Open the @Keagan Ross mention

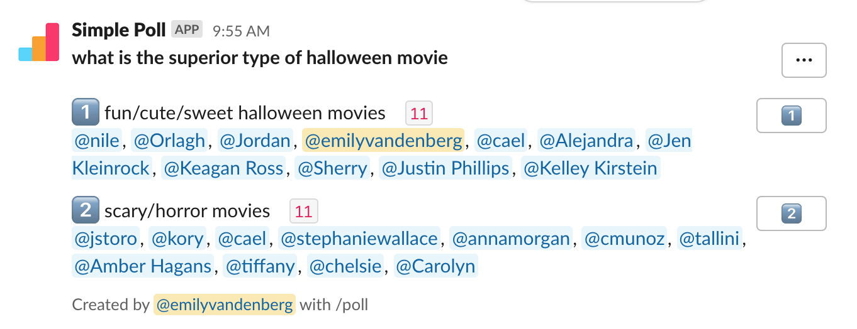[x=223, y=168]
